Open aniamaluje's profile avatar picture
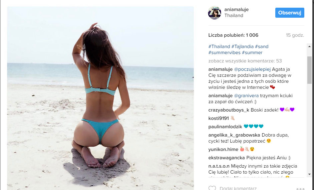The width and height of the screenshot is (314, 190). click(215, 13)
